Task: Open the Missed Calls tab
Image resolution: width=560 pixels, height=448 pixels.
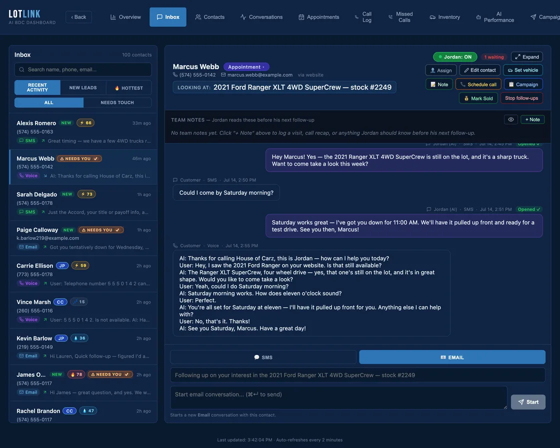Action: click(x=400, y=17)
